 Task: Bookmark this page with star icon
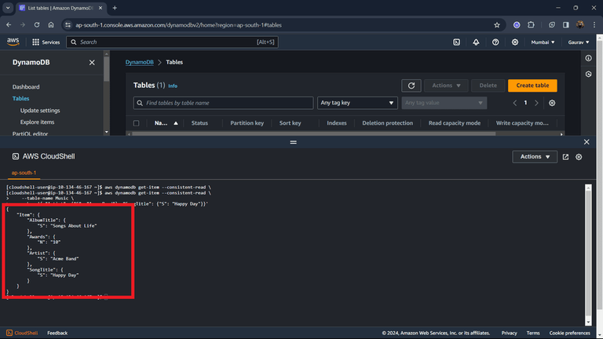(x=497, y=25)
